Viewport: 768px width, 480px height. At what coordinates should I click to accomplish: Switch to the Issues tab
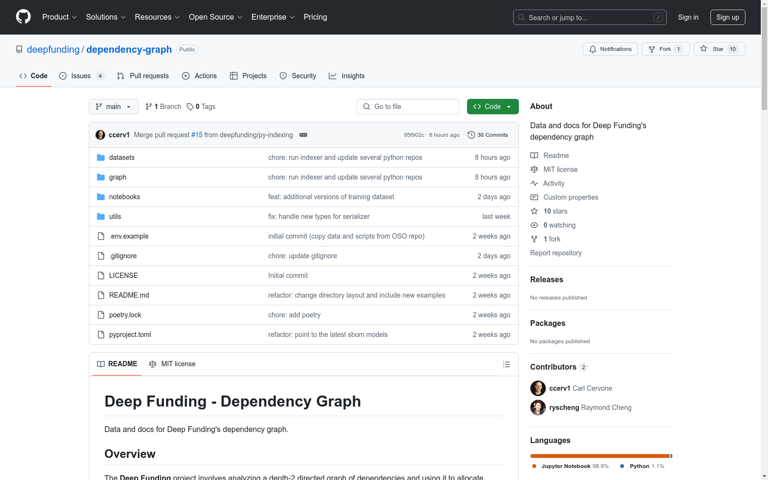(x=82, y=76)
